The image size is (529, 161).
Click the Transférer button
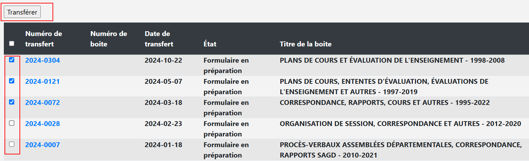point(22,12)
